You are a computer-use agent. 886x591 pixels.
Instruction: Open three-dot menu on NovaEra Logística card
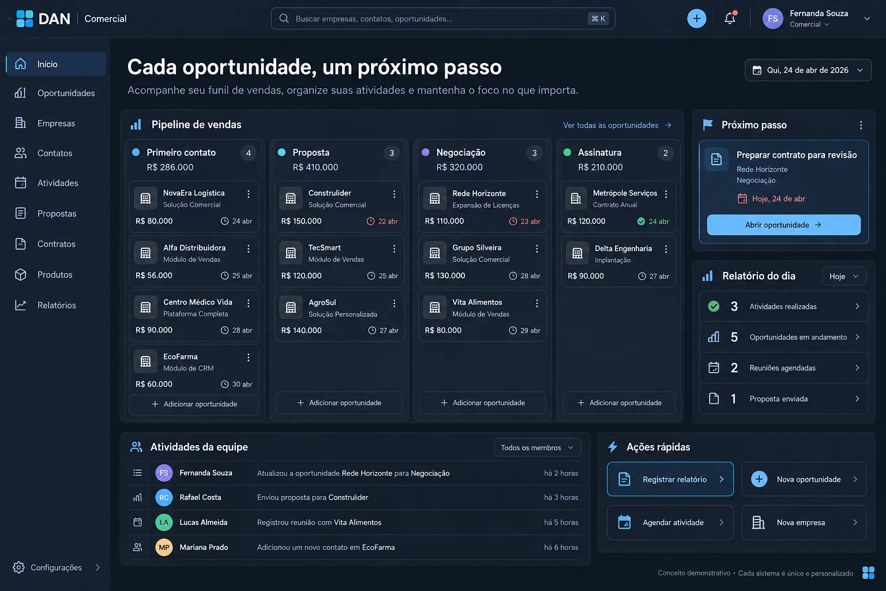(249, 194)
